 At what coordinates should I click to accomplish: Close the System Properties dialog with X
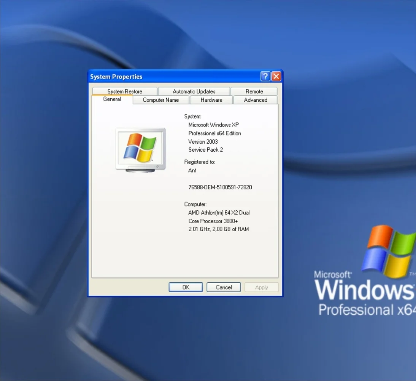pyautogui.click(x=276, y=77)
